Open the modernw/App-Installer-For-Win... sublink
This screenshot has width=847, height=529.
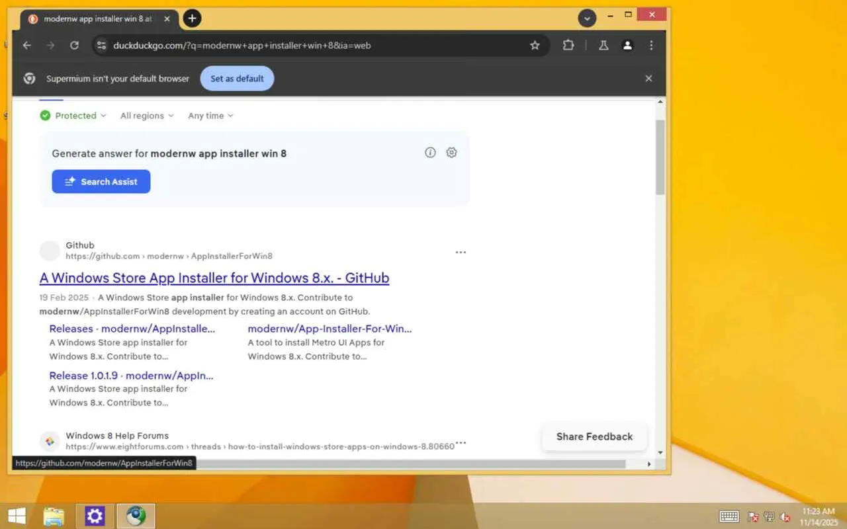click(330, 329)
